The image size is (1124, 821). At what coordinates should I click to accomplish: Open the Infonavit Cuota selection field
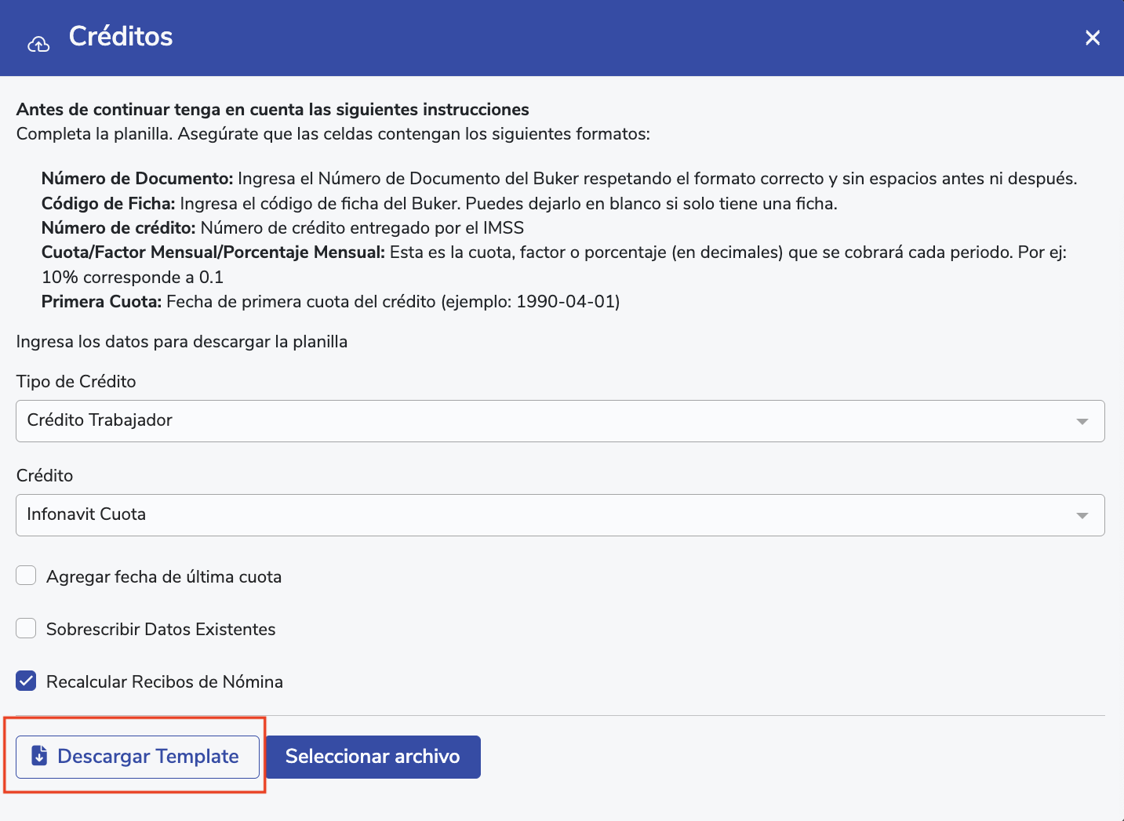(x=549, y=515)
